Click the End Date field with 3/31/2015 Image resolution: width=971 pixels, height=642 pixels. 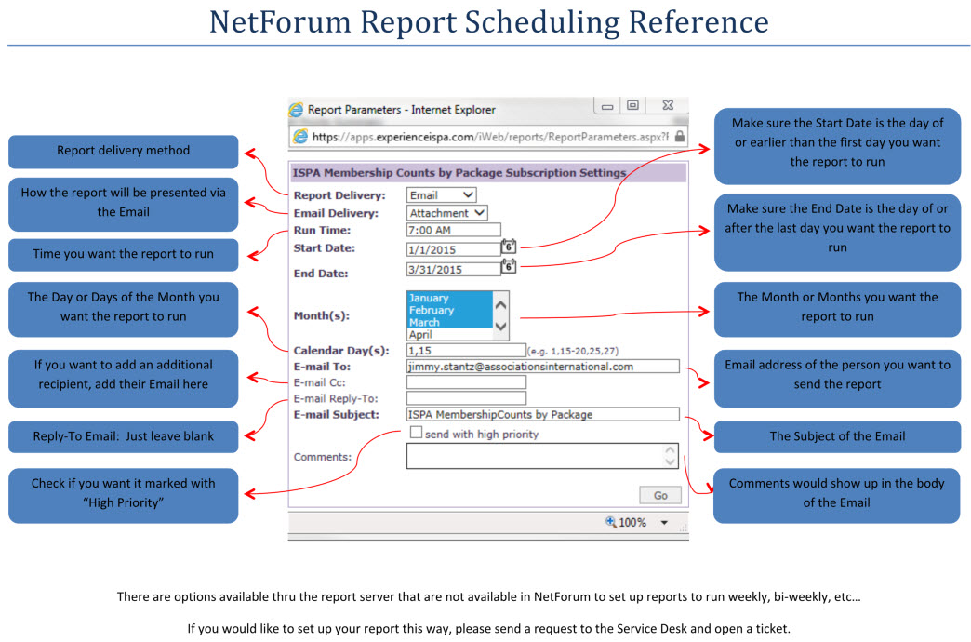pos(453,270)
